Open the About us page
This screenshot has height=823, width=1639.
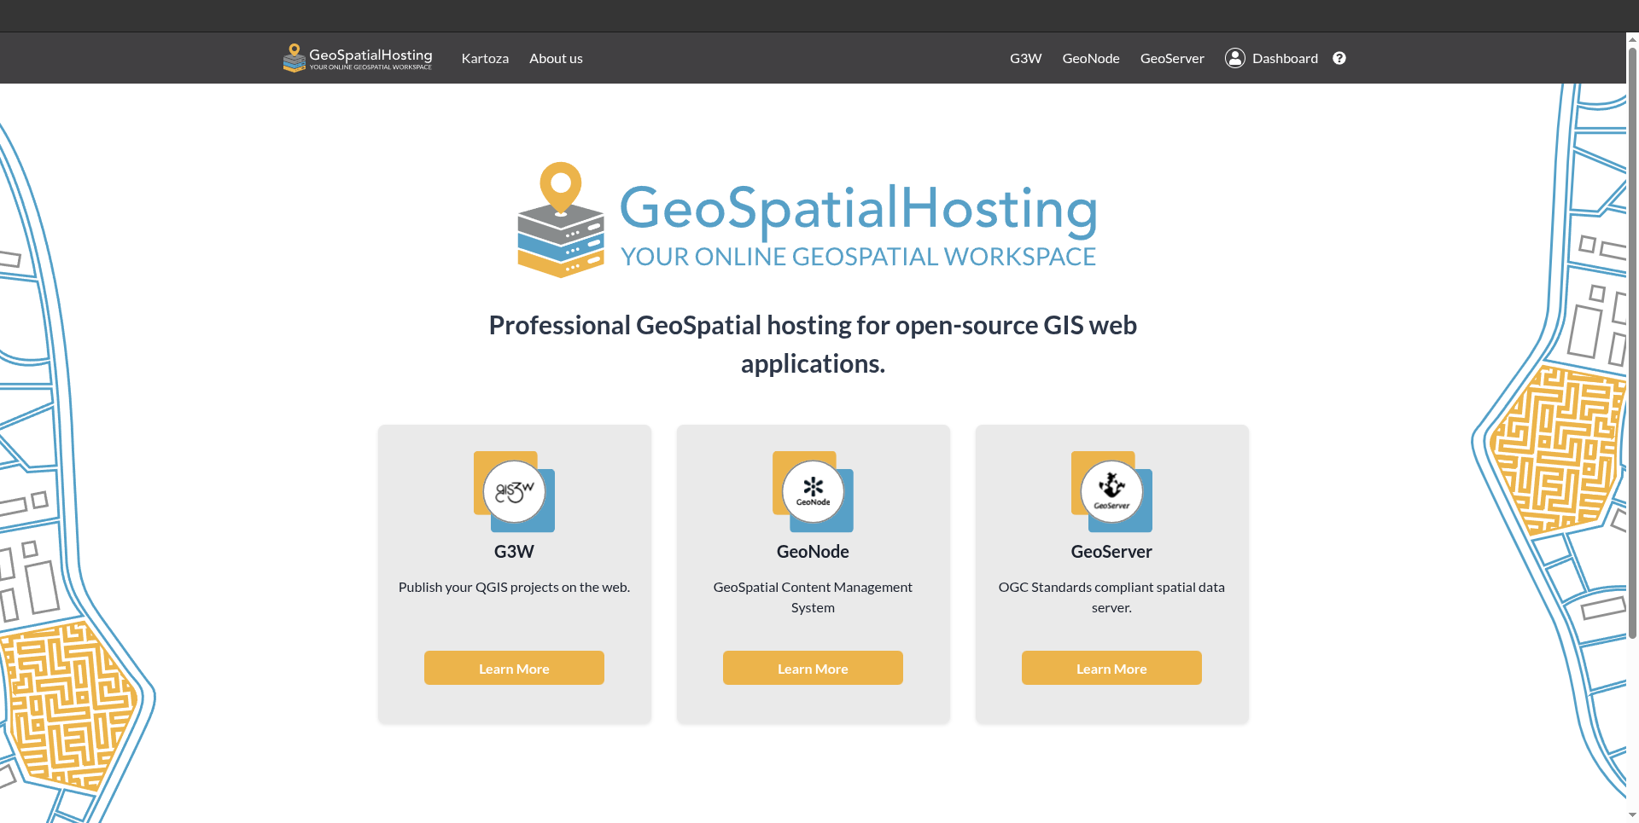pyautogui.click(x=556, y=58)
